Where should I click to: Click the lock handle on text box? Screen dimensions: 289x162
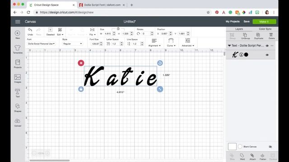pos(81,89)
